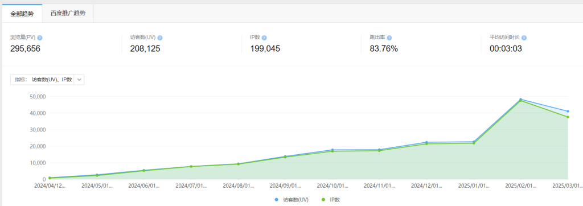Click the help icon next to 浏览量(PV)
Screen dimensions: 583x206
click(x=40, y=38)
